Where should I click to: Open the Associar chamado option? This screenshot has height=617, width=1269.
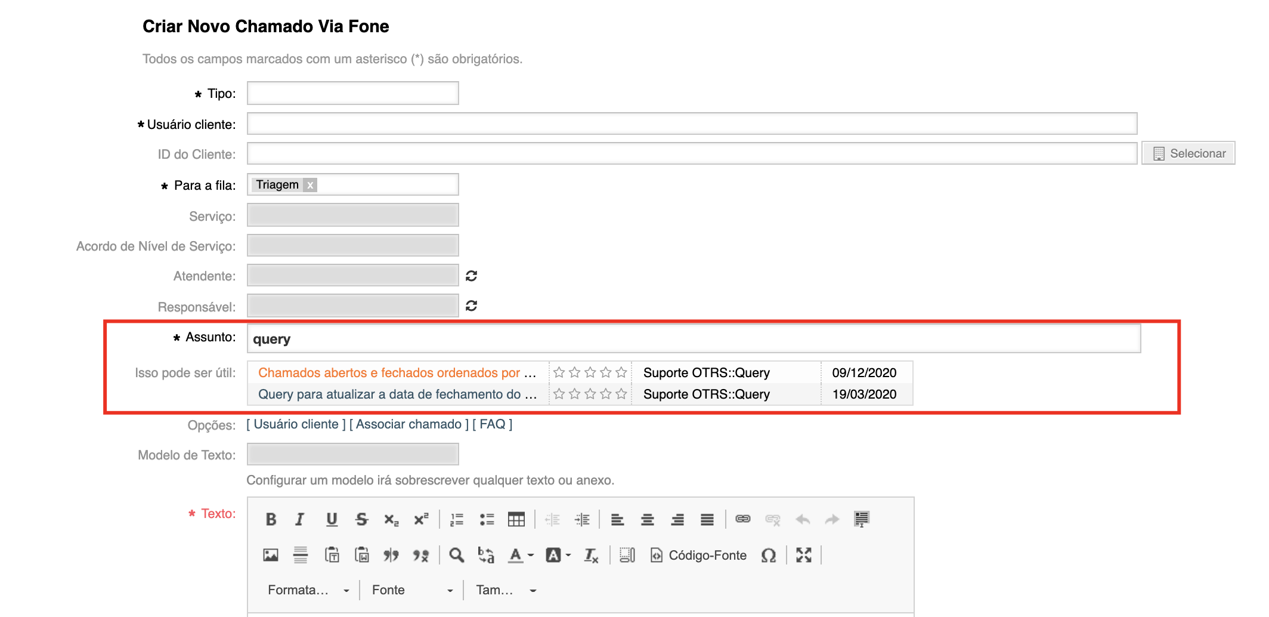point(408,424)
